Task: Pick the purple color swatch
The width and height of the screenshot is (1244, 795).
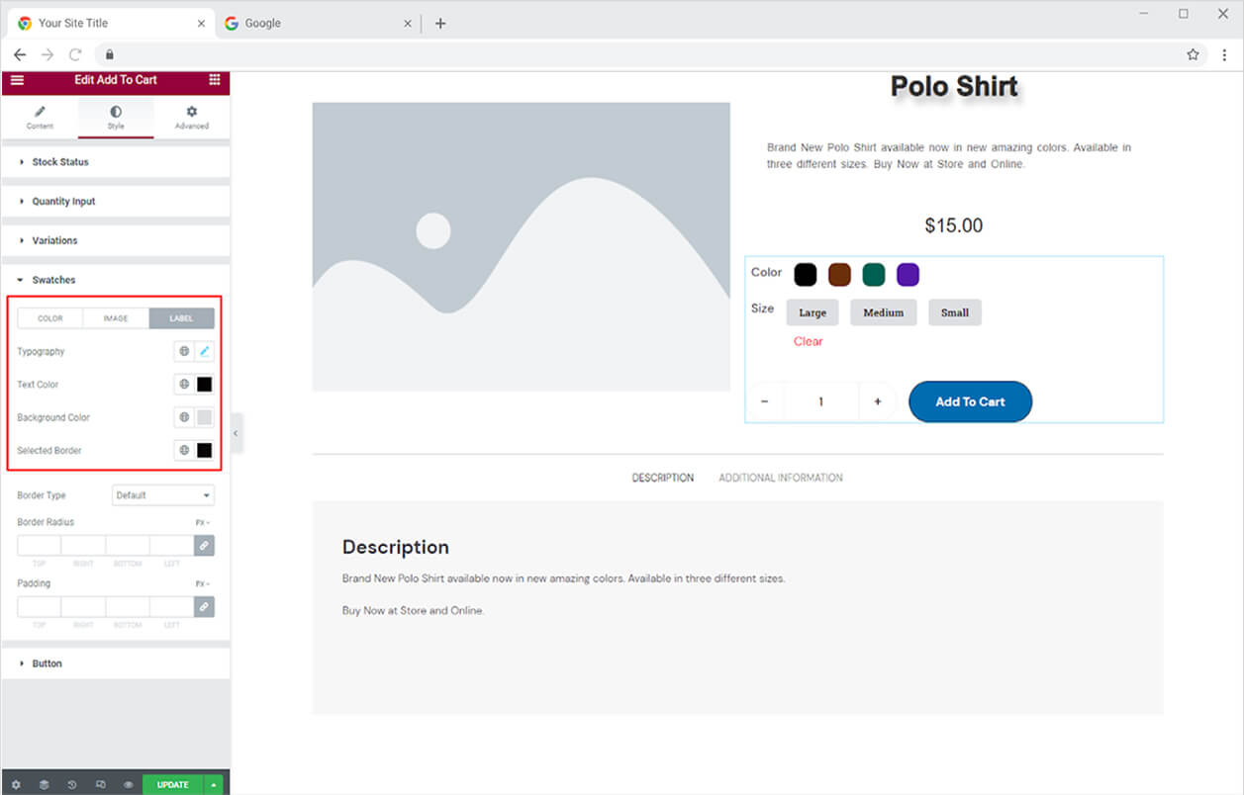Action: pos(908,274)
